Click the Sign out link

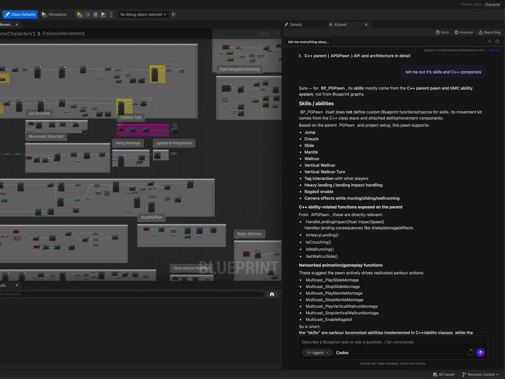(494, 50)
